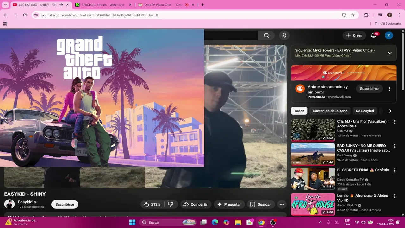Select Contenido de la serie chip
This screenshot has height=228, width=405.
click(x=330, y=111)
